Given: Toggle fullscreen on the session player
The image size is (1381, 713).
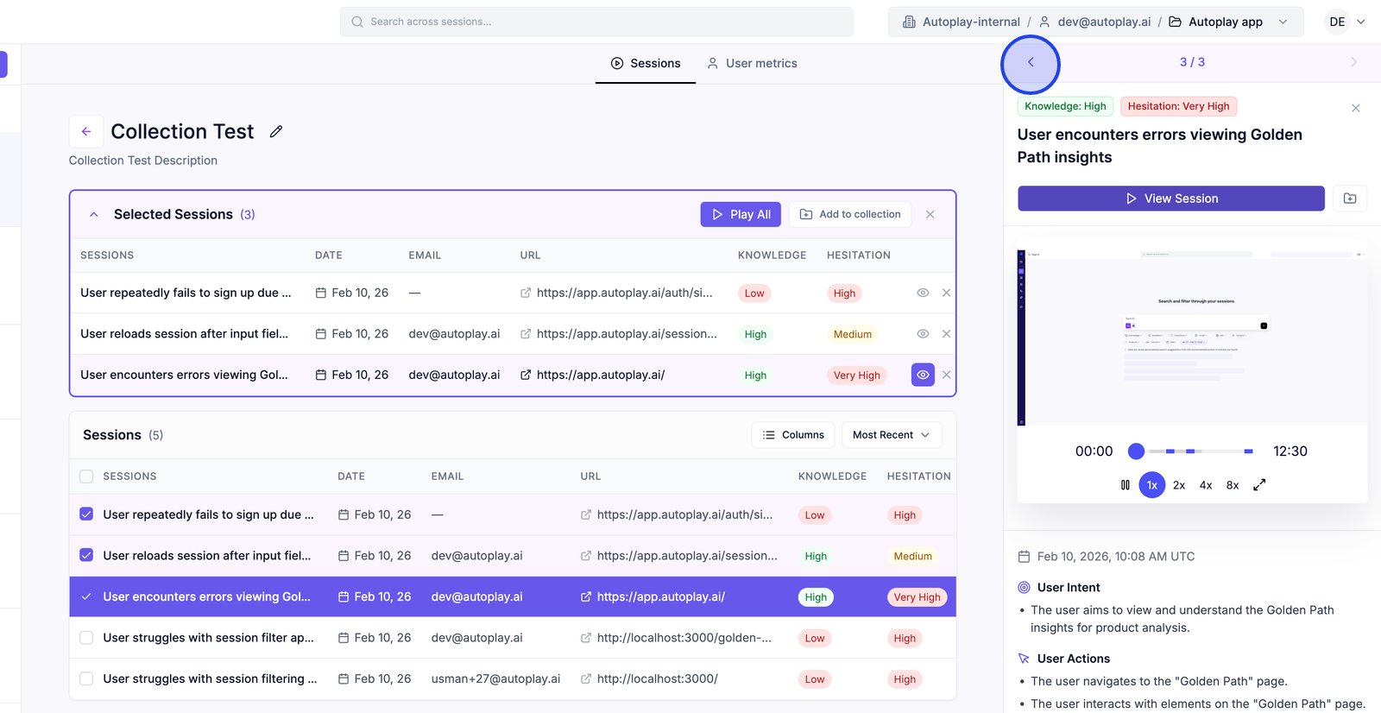Looking at the screenshot, I should pos(1259,485).
